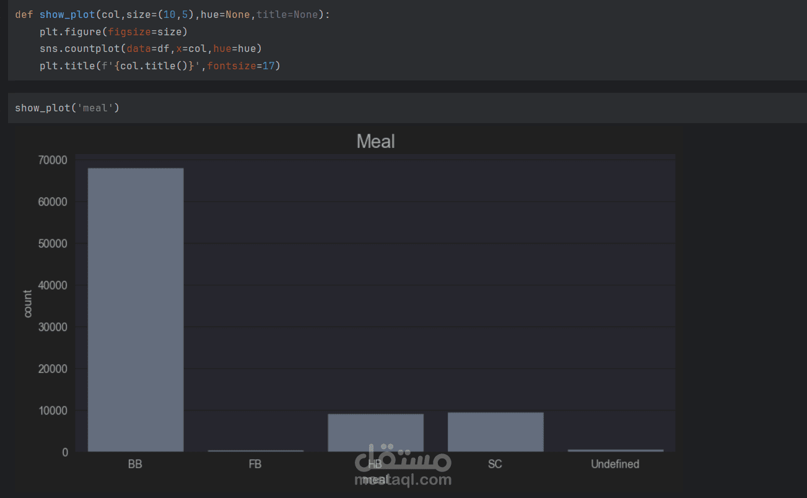Click the tallest BB bar in chart
Screen dimensions: 807x498
coord(136,309)
